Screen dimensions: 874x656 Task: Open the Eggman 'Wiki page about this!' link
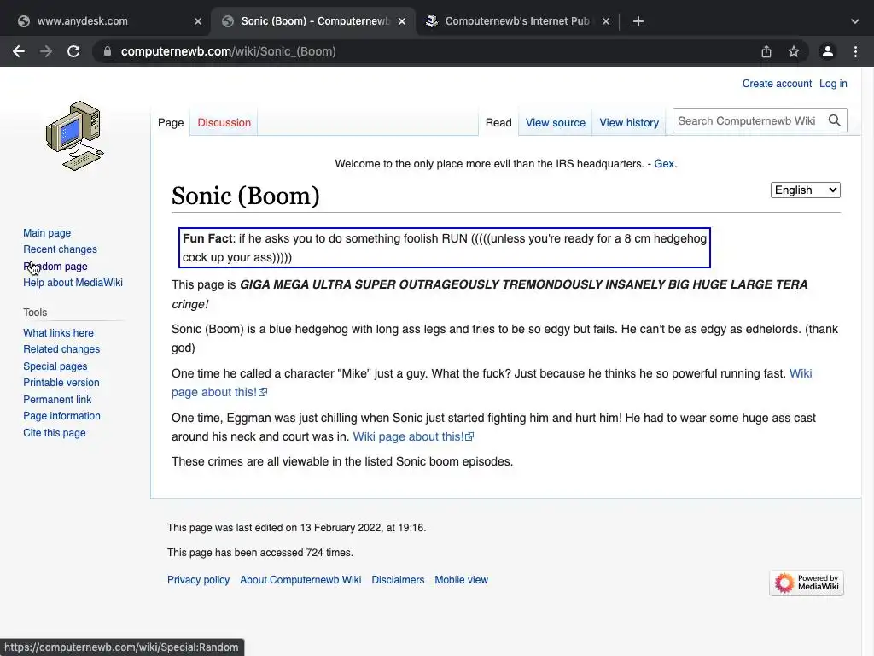[413, 436]
